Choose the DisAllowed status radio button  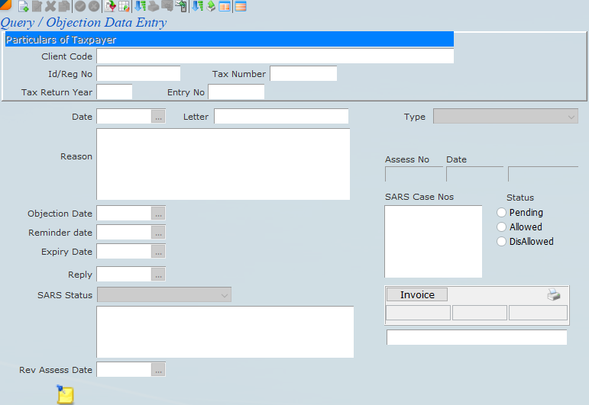(x=502, y=242)
